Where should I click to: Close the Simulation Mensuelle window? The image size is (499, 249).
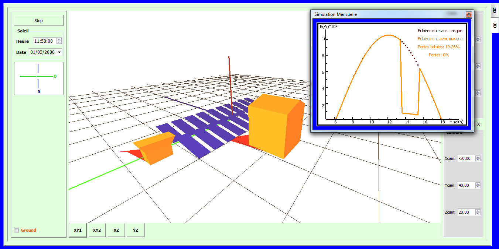click(469, 14)
